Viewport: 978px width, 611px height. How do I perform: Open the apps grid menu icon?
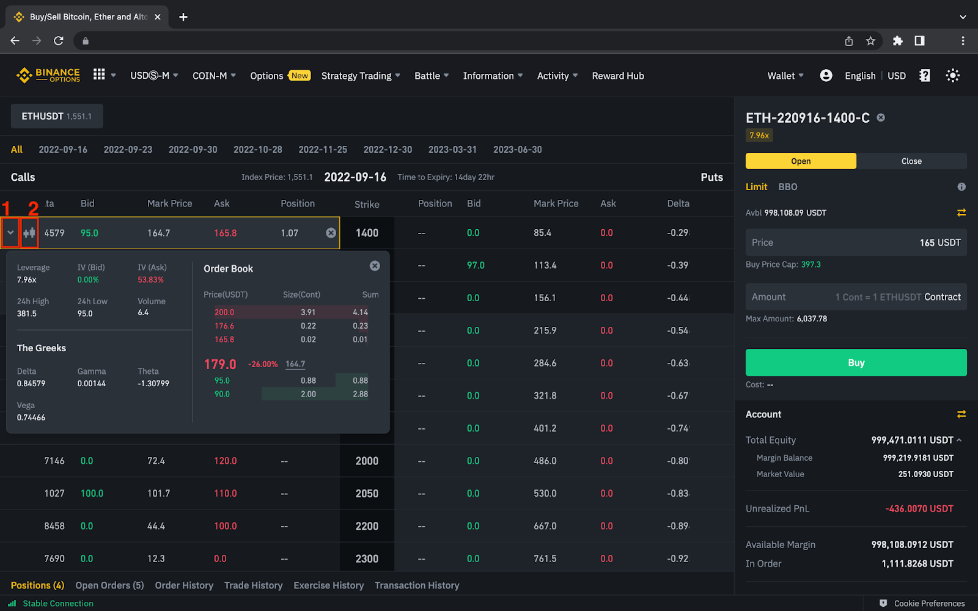[x=100, y=75]
